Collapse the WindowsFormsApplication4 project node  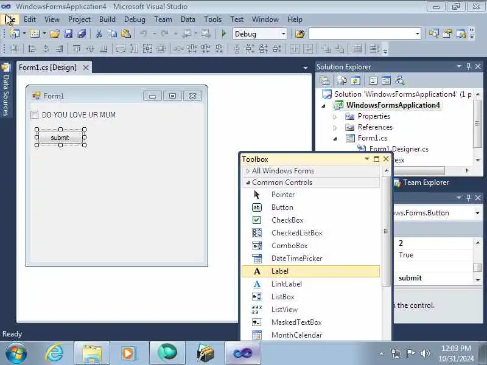324,106
